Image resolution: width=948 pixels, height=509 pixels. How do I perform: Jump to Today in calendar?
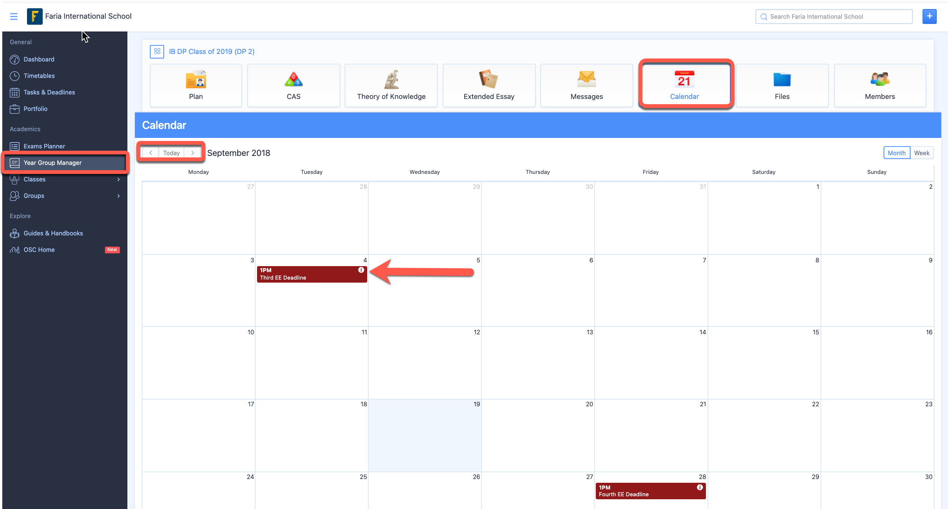pyautogui.click(x=172, y=153)
